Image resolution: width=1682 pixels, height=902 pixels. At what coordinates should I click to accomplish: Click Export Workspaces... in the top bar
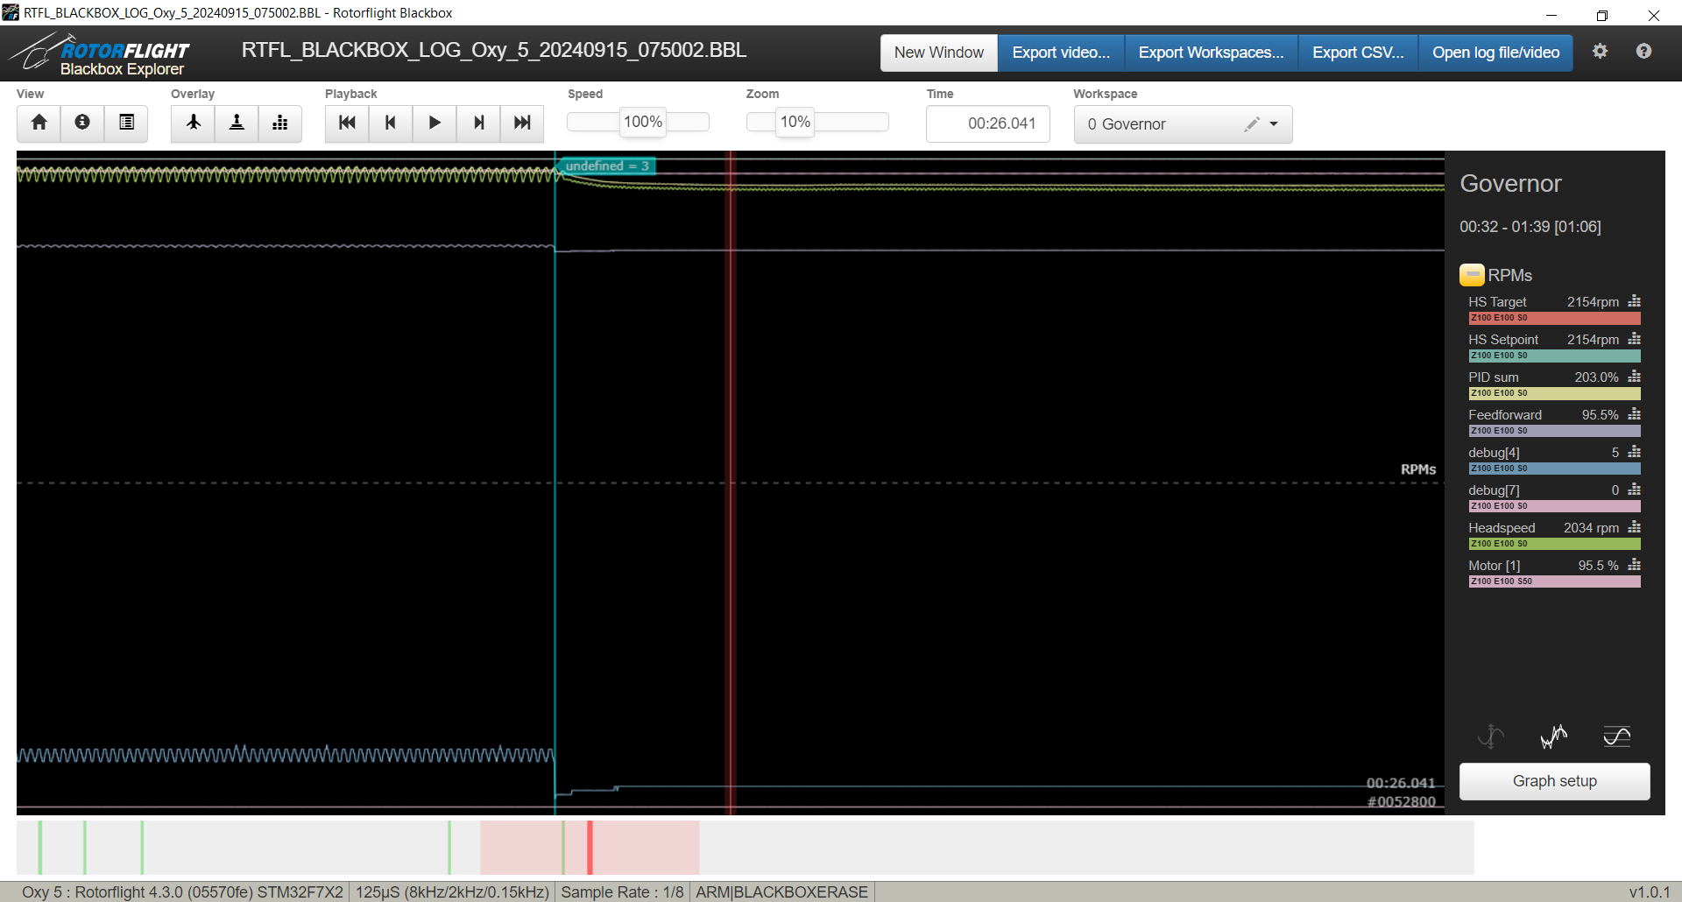1211,53
